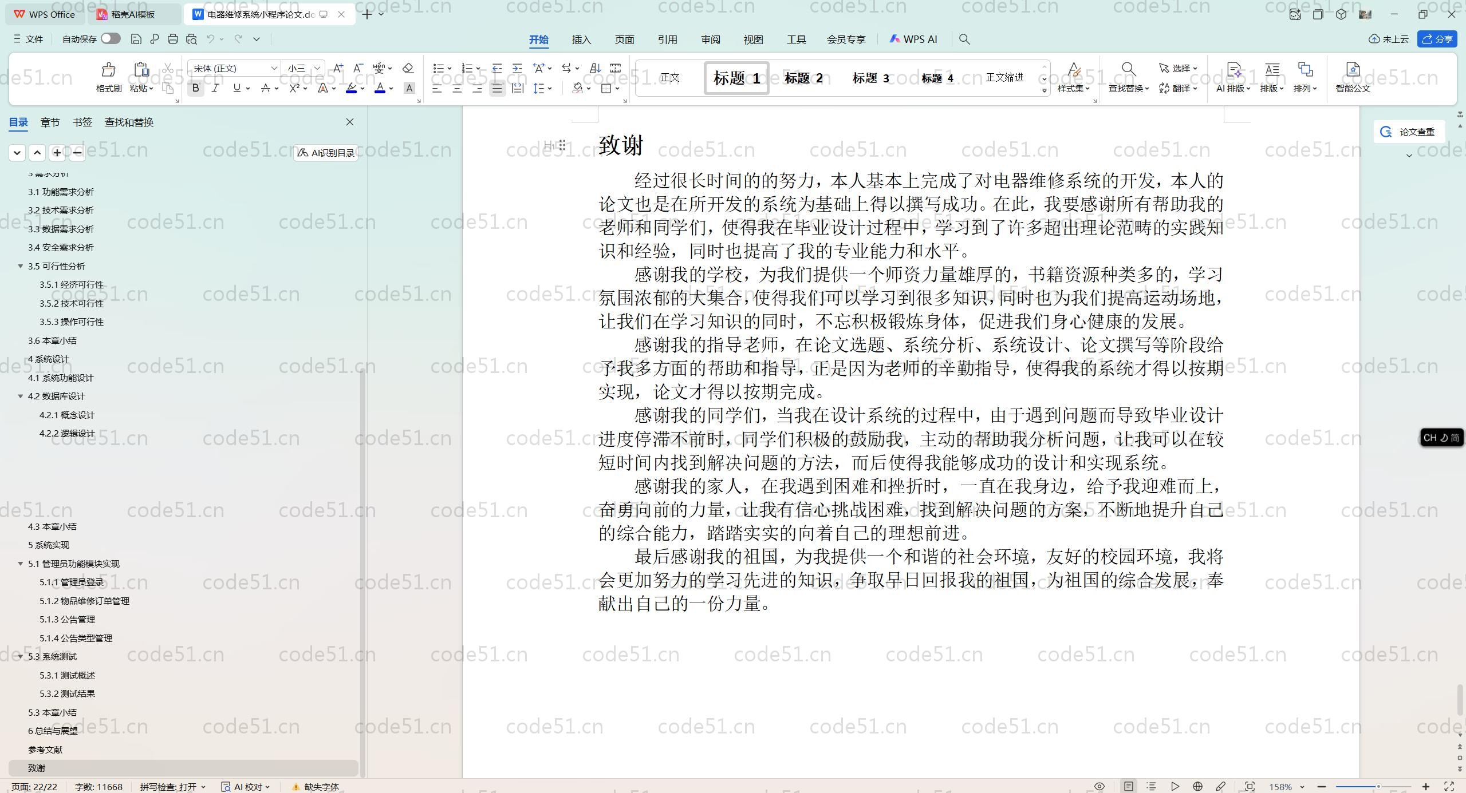Click the 论文查重 button
The width and height of the screenshot is (1466, 793).
coord(1409,131)
